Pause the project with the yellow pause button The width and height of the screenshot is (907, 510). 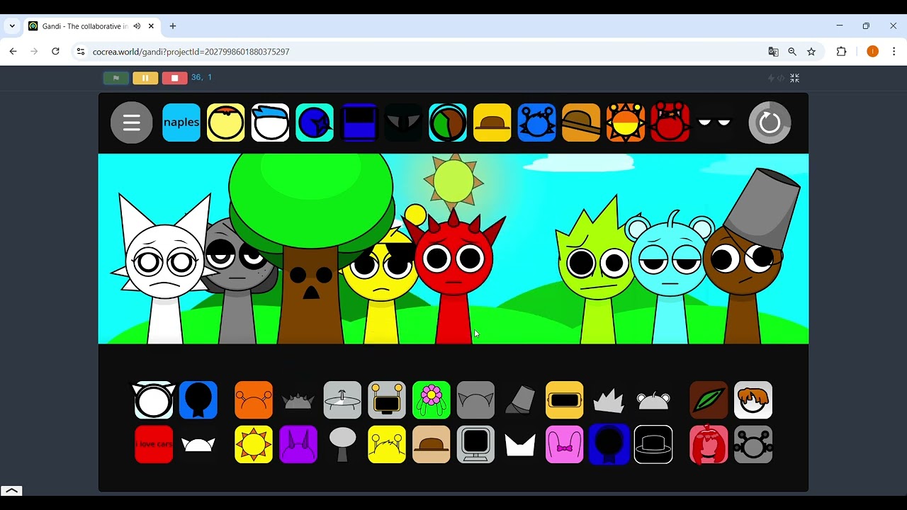click(145, 78)
